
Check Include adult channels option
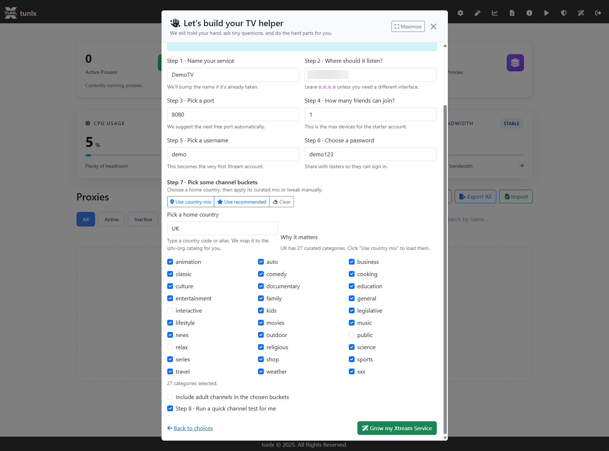tap(170, 397)
